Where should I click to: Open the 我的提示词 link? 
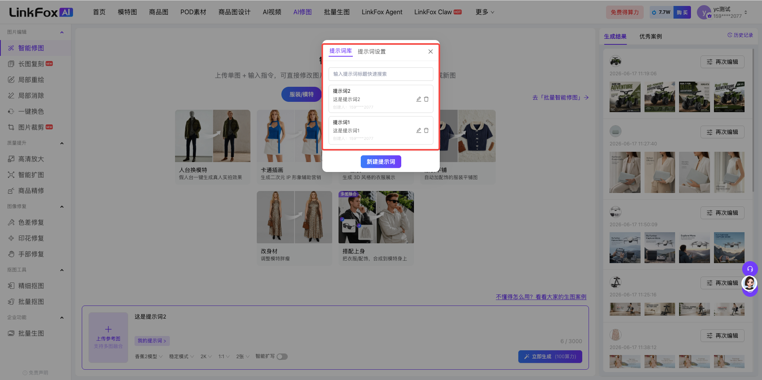click(x=152, y=341)
